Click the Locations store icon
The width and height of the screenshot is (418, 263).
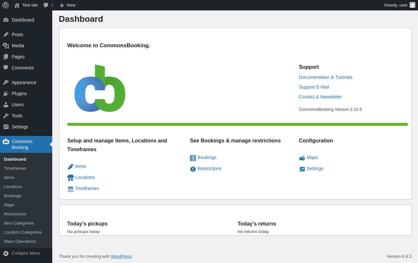(x=71, y=178)
